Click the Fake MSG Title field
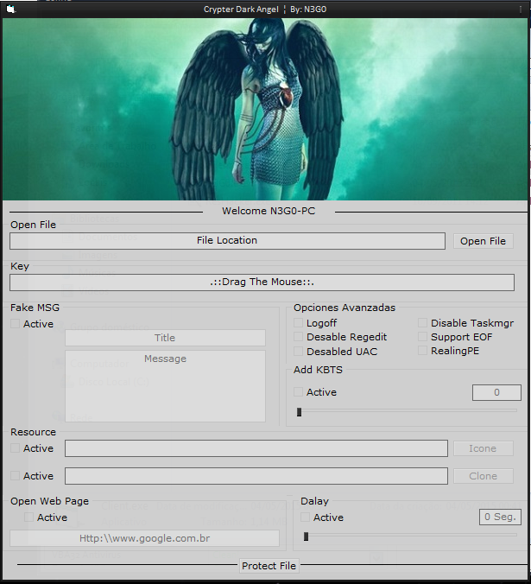This screenshot has width=531, height=584. point(165,338)
